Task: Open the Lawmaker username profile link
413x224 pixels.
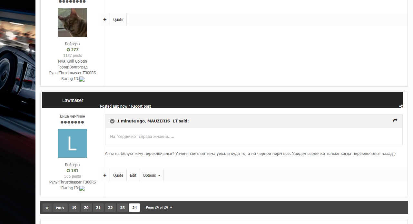Action: 73,100
